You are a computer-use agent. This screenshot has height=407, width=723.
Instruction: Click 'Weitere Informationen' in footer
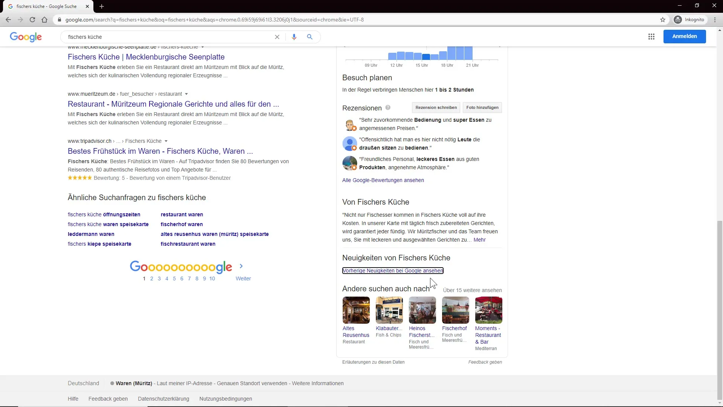tap(318, 383)
